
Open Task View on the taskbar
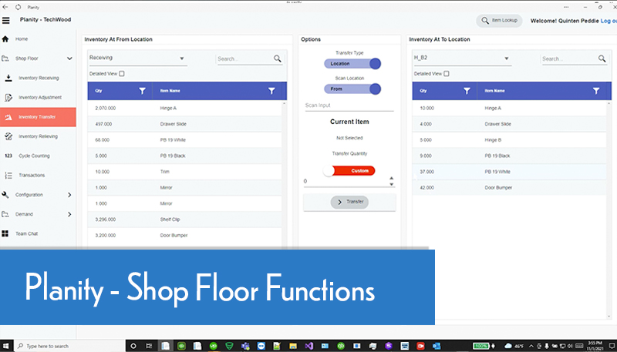149,346
